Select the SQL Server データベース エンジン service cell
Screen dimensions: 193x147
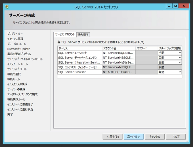(x=80, y=58)
